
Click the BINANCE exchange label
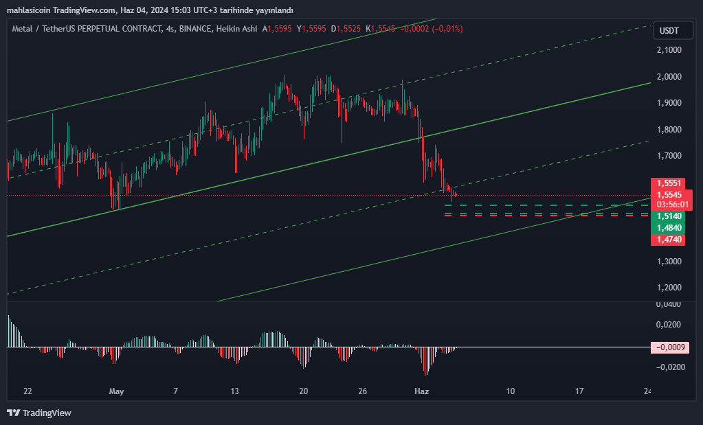click(195, 29)
